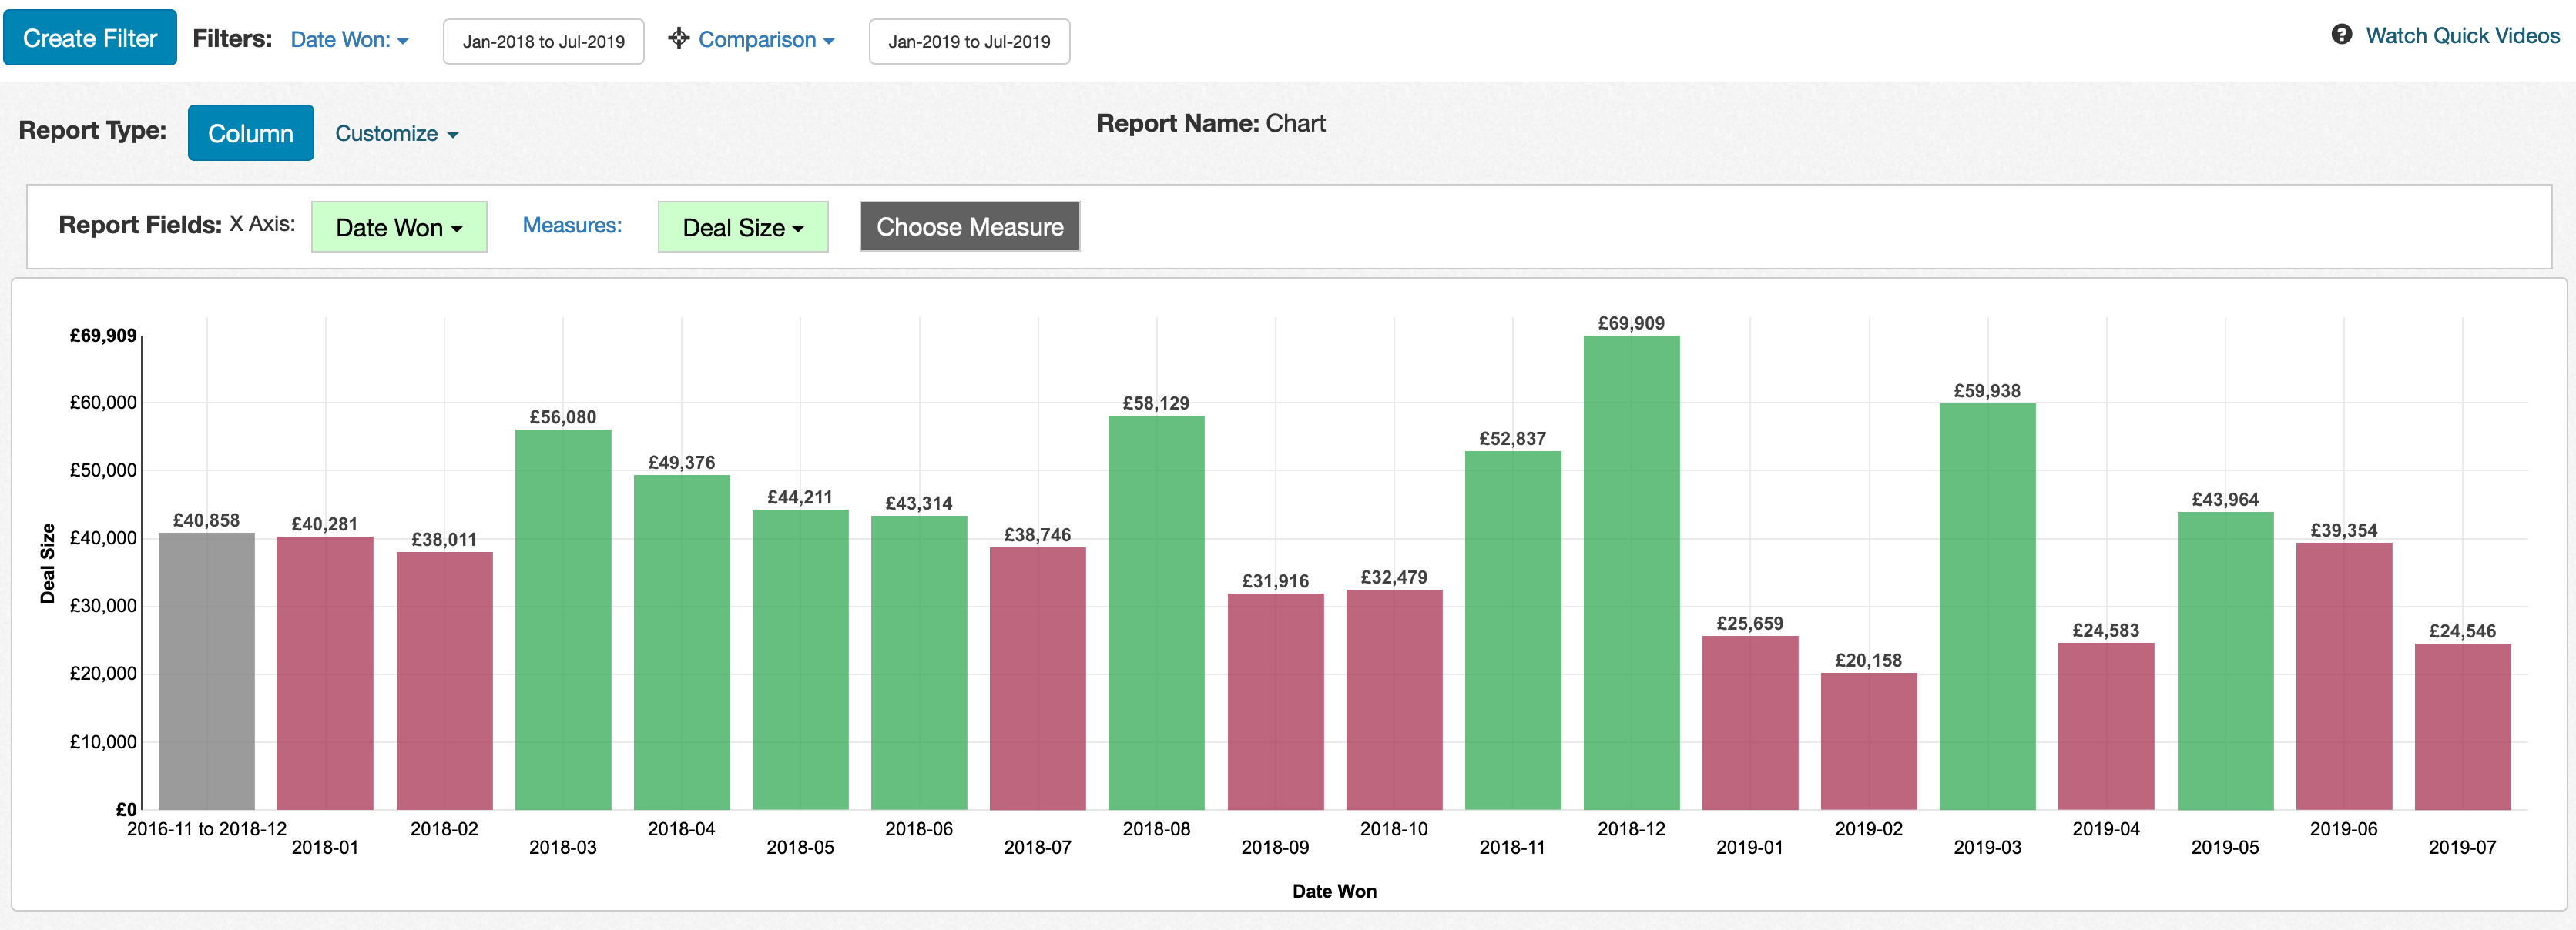Click the £69,909 label above the 2018-12 bar

(x=1631, y=323)
